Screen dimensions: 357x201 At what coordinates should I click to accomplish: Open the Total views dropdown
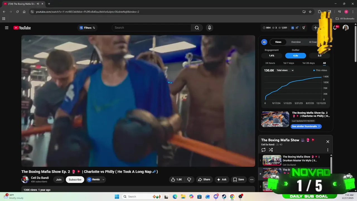click(285, 70)
